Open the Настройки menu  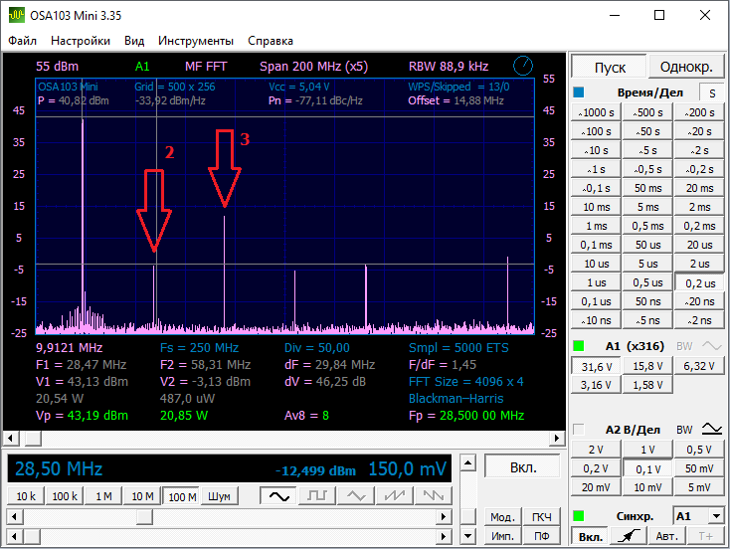(x=81, y=41)
